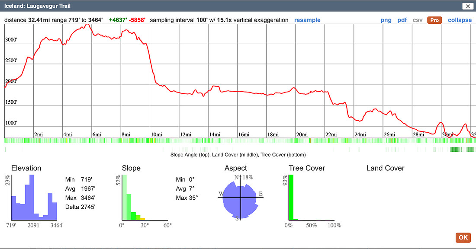Image resolution: width=476 pixels, height=249 pixels.
Task: Click the 30° slope axis label
Action: click(145, 225)
